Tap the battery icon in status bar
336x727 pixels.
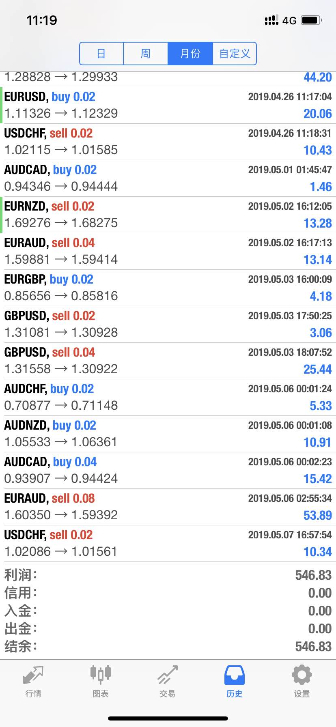click(x=311, y=20)
